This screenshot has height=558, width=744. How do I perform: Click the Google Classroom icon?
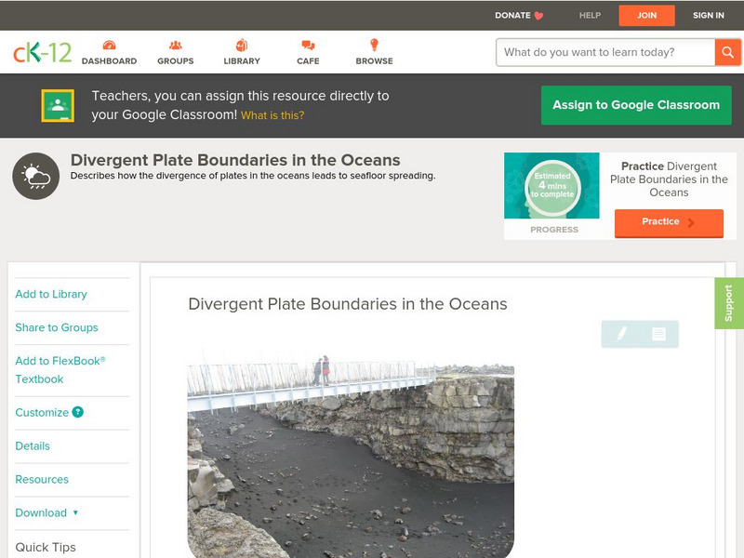pos(58,105)
